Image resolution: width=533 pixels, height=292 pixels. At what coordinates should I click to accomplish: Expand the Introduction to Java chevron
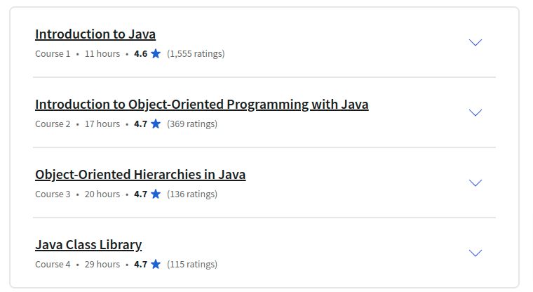click(475, 42)
